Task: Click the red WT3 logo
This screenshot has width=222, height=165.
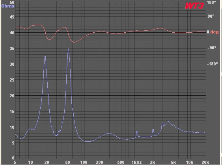Action: [x=194, y=6]
